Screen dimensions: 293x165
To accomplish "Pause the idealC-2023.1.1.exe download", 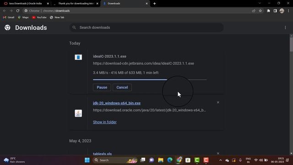I will [102, 88].
